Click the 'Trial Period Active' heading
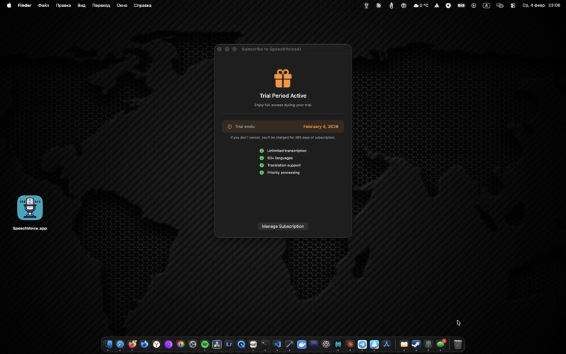Viewport: 566px width, 354px height. click(x=282, y=96)
